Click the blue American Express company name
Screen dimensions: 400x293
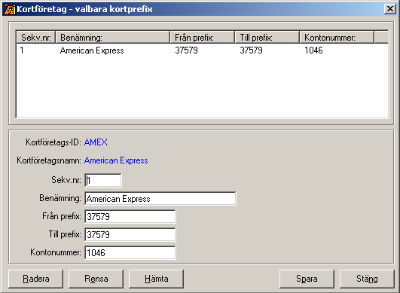pos(116,160)
